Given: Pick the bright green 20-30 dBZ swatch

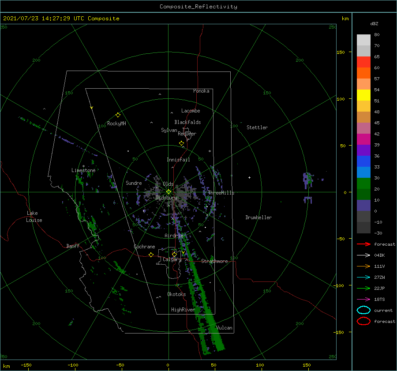Looking at the screenshot, I should [363, 184].
